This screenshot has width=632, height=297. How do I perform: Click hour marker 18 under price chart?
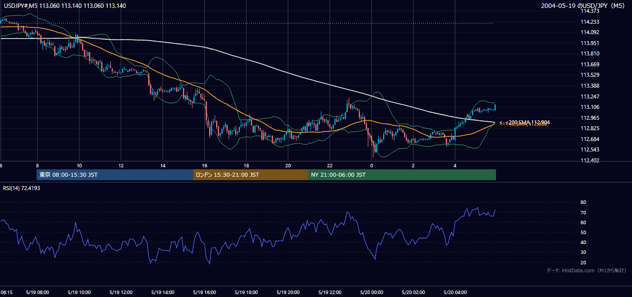(246, 166)
